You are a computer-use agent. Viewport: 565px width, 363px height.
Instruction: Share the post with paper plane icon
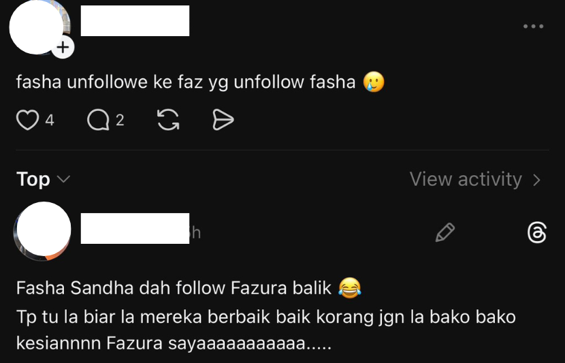(x=223, y=120)
